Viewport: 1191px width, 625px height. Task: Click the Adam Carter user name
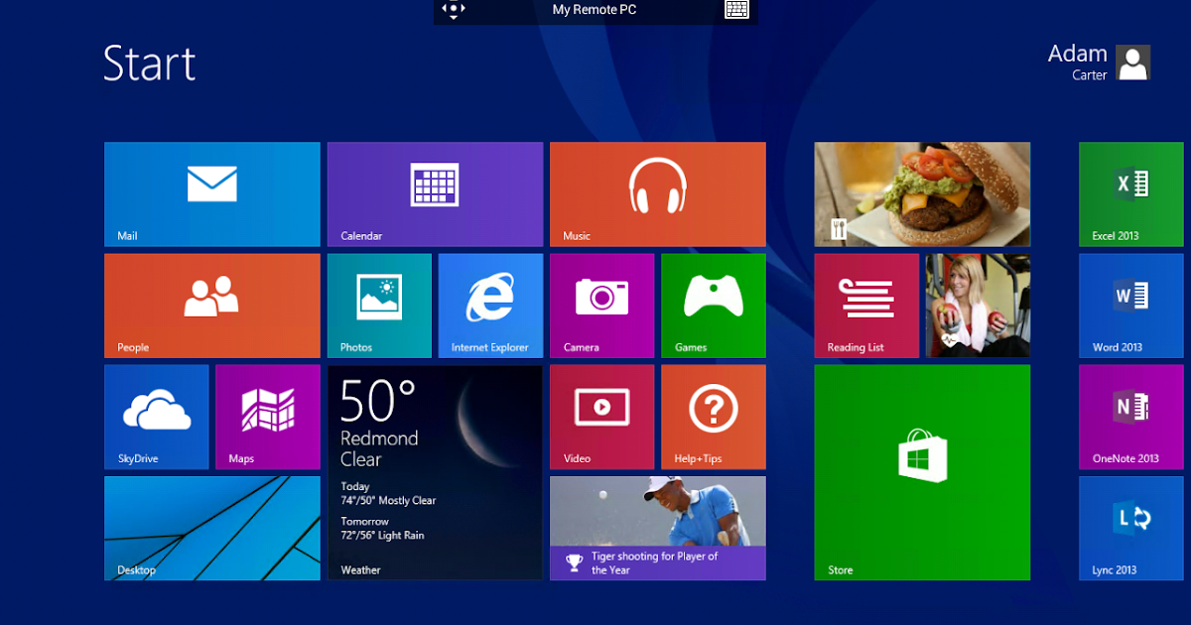click(1077, 62)
